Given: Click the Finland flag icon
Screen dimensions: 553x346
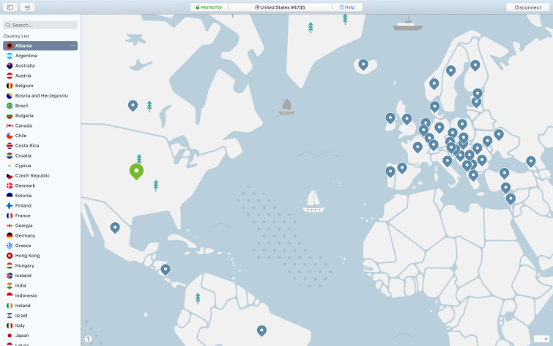Looking at the screenshot, I should point(10,205).
